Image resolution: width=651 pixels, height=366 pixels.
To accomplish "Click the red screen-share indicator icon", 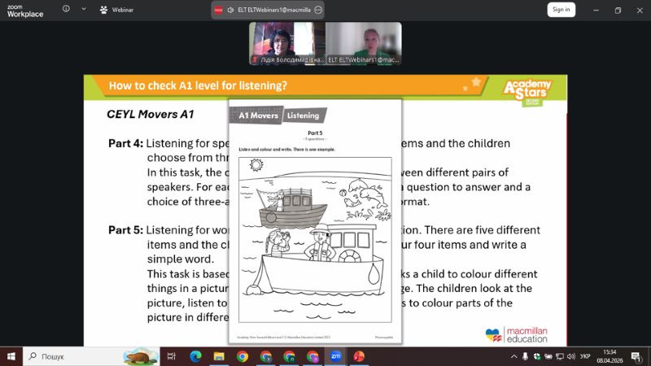I will coord(218,10).
